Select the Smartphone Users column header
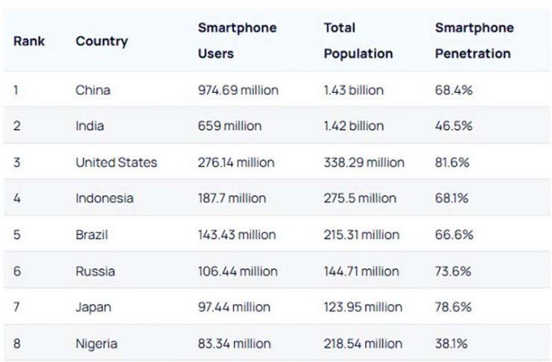 237,41
